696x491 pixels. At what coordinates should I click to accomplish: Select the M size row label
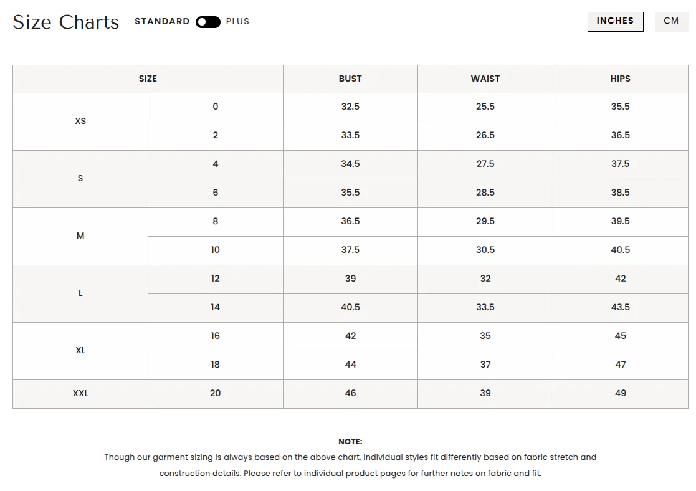pyautogui.click(x=80, y=236)
